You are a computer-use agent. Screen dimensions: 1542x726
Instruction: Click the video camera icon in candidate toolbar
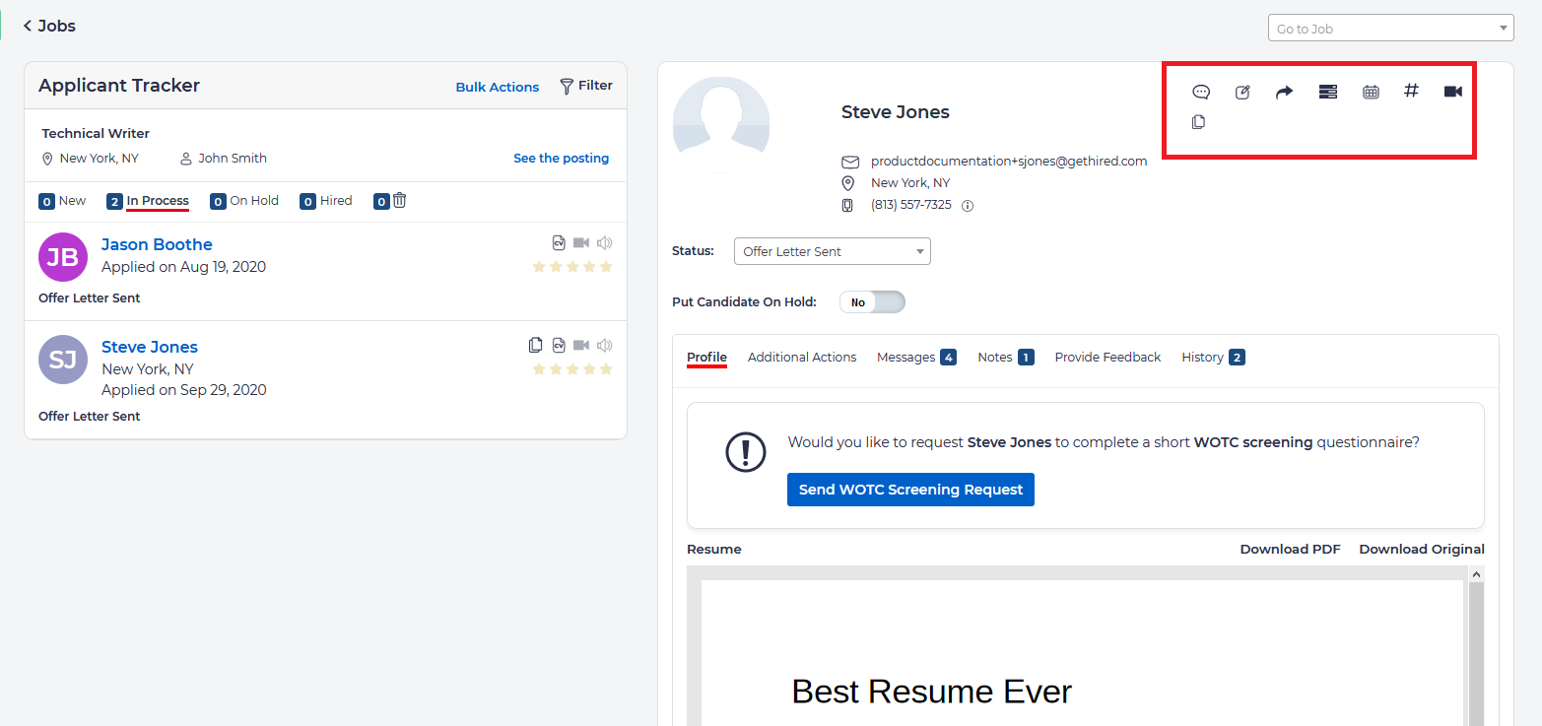(x=1452, y=92)
